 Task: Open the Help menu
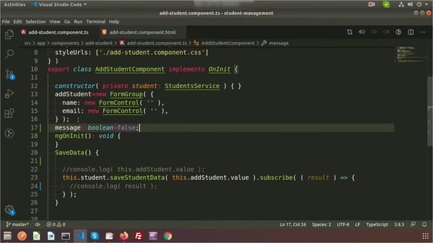point(114,22)
